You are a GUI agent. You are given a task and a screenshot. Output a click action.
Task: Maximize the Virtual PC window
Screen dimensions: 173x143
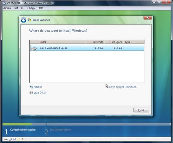click(x=159, y=2)
